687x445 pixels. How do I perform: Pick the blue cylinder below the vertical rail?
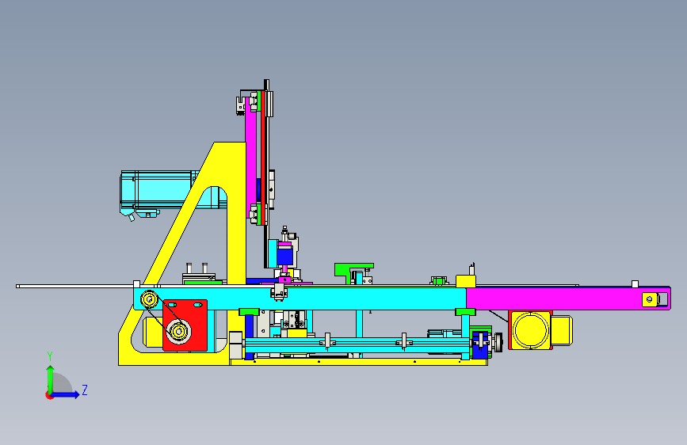pyautogui.click(x=284, y=257)
